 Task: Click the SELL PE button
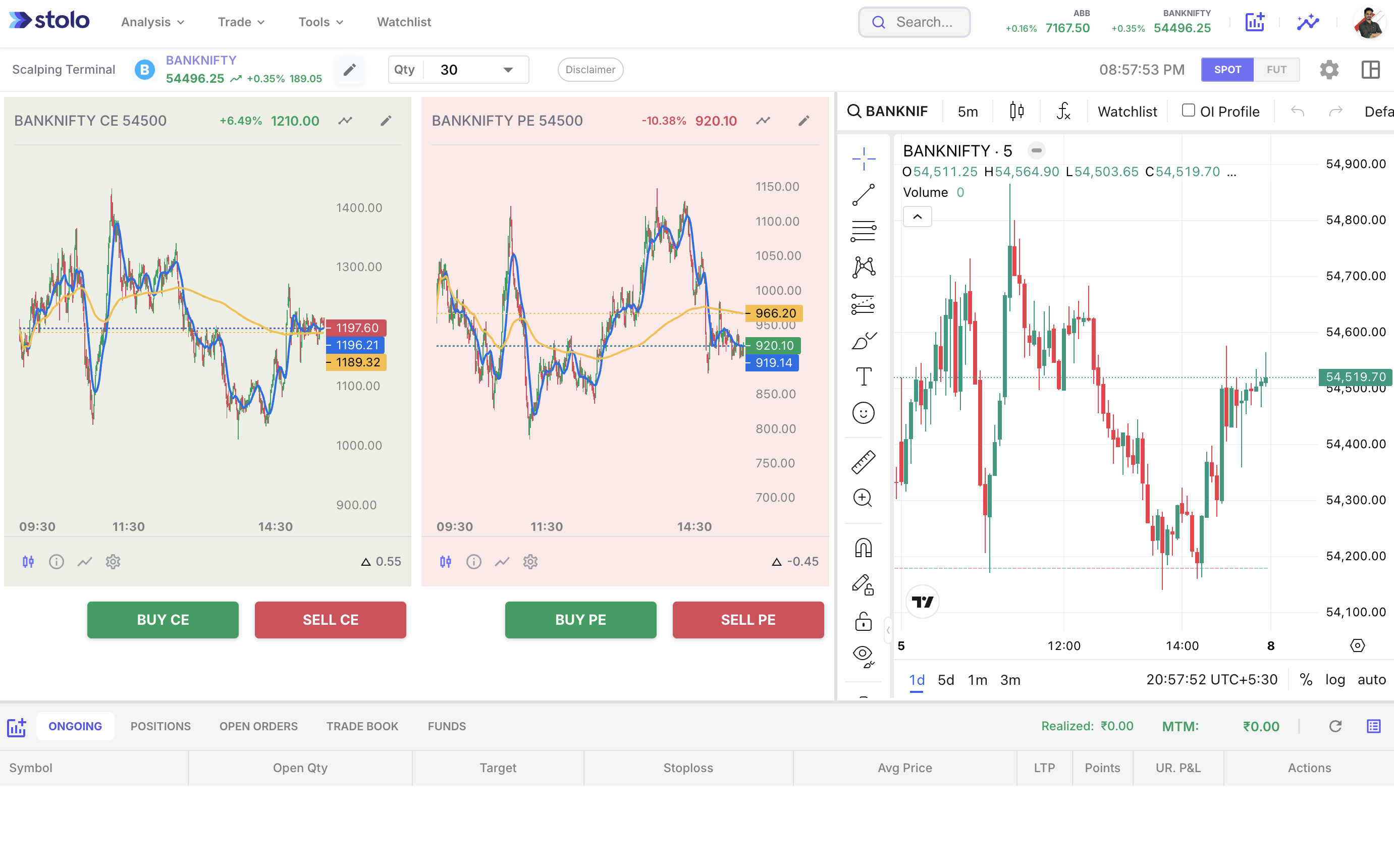tap(747, 620)
